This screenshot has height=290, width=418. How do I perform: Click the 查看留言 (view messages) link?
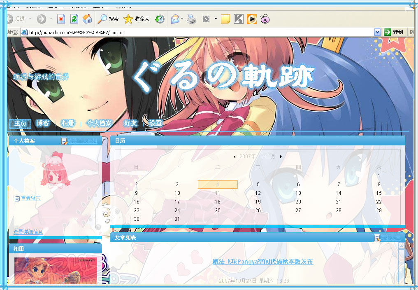point(30,199)
